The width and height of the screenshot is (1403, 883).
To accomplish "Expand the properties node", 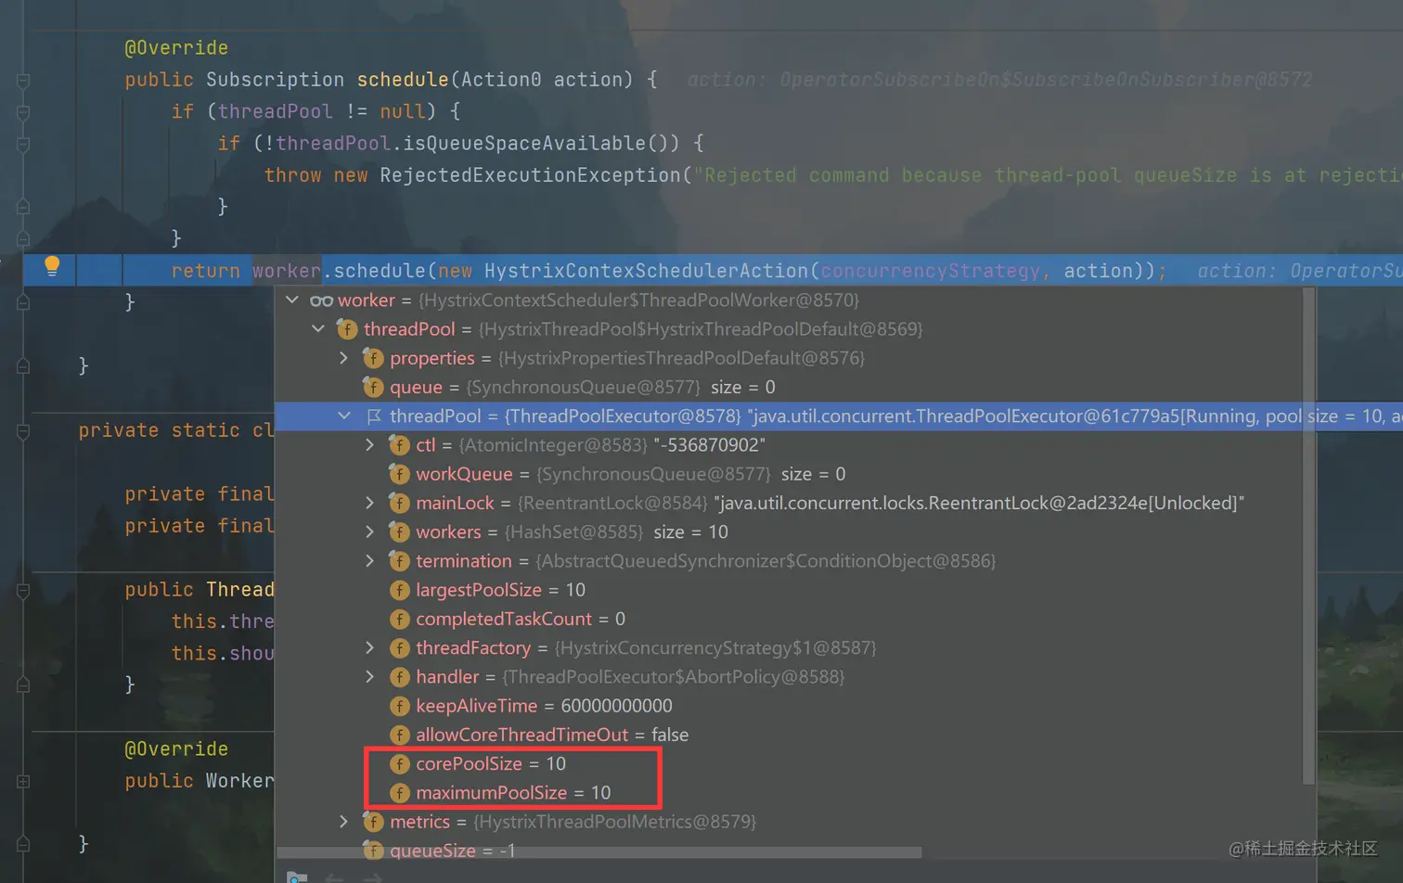I will 344,358.
